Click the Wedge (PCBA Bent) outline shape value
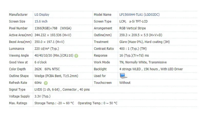205x115 pixels. tap(56, 76)
